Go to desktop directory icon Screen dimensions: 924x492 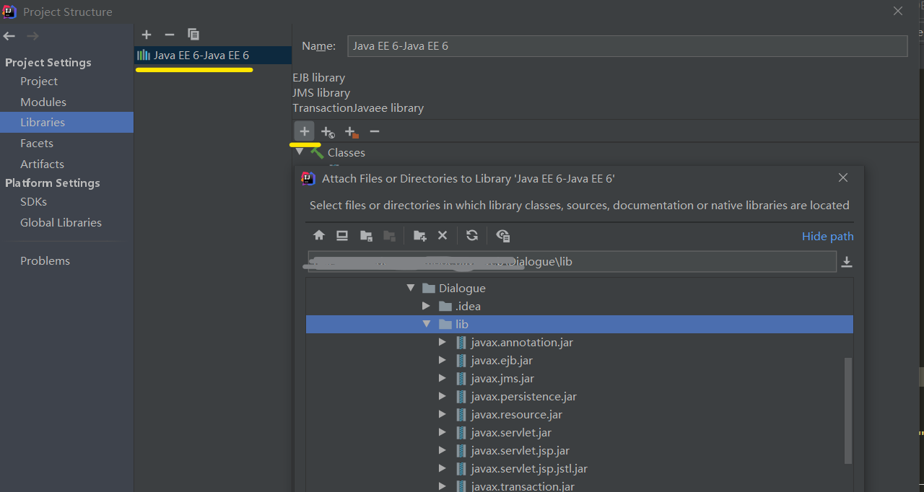(x=342, y=235)
